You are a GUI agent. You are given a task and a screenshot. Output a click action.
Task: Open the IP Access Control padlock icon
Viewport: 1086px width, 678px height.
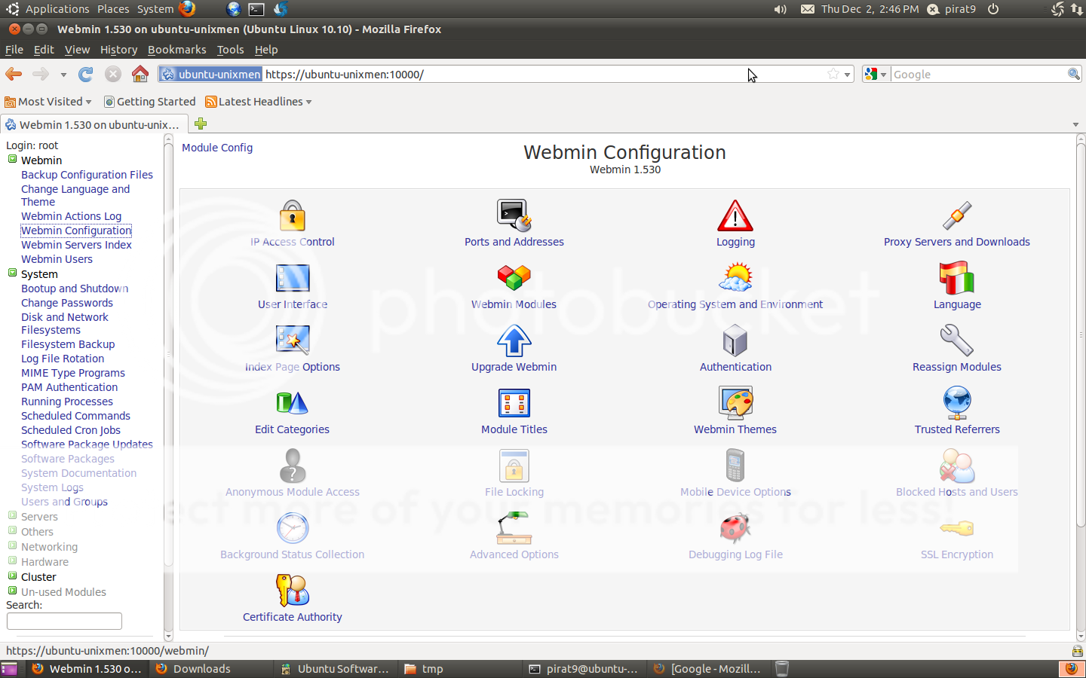(x=293, y=216)
